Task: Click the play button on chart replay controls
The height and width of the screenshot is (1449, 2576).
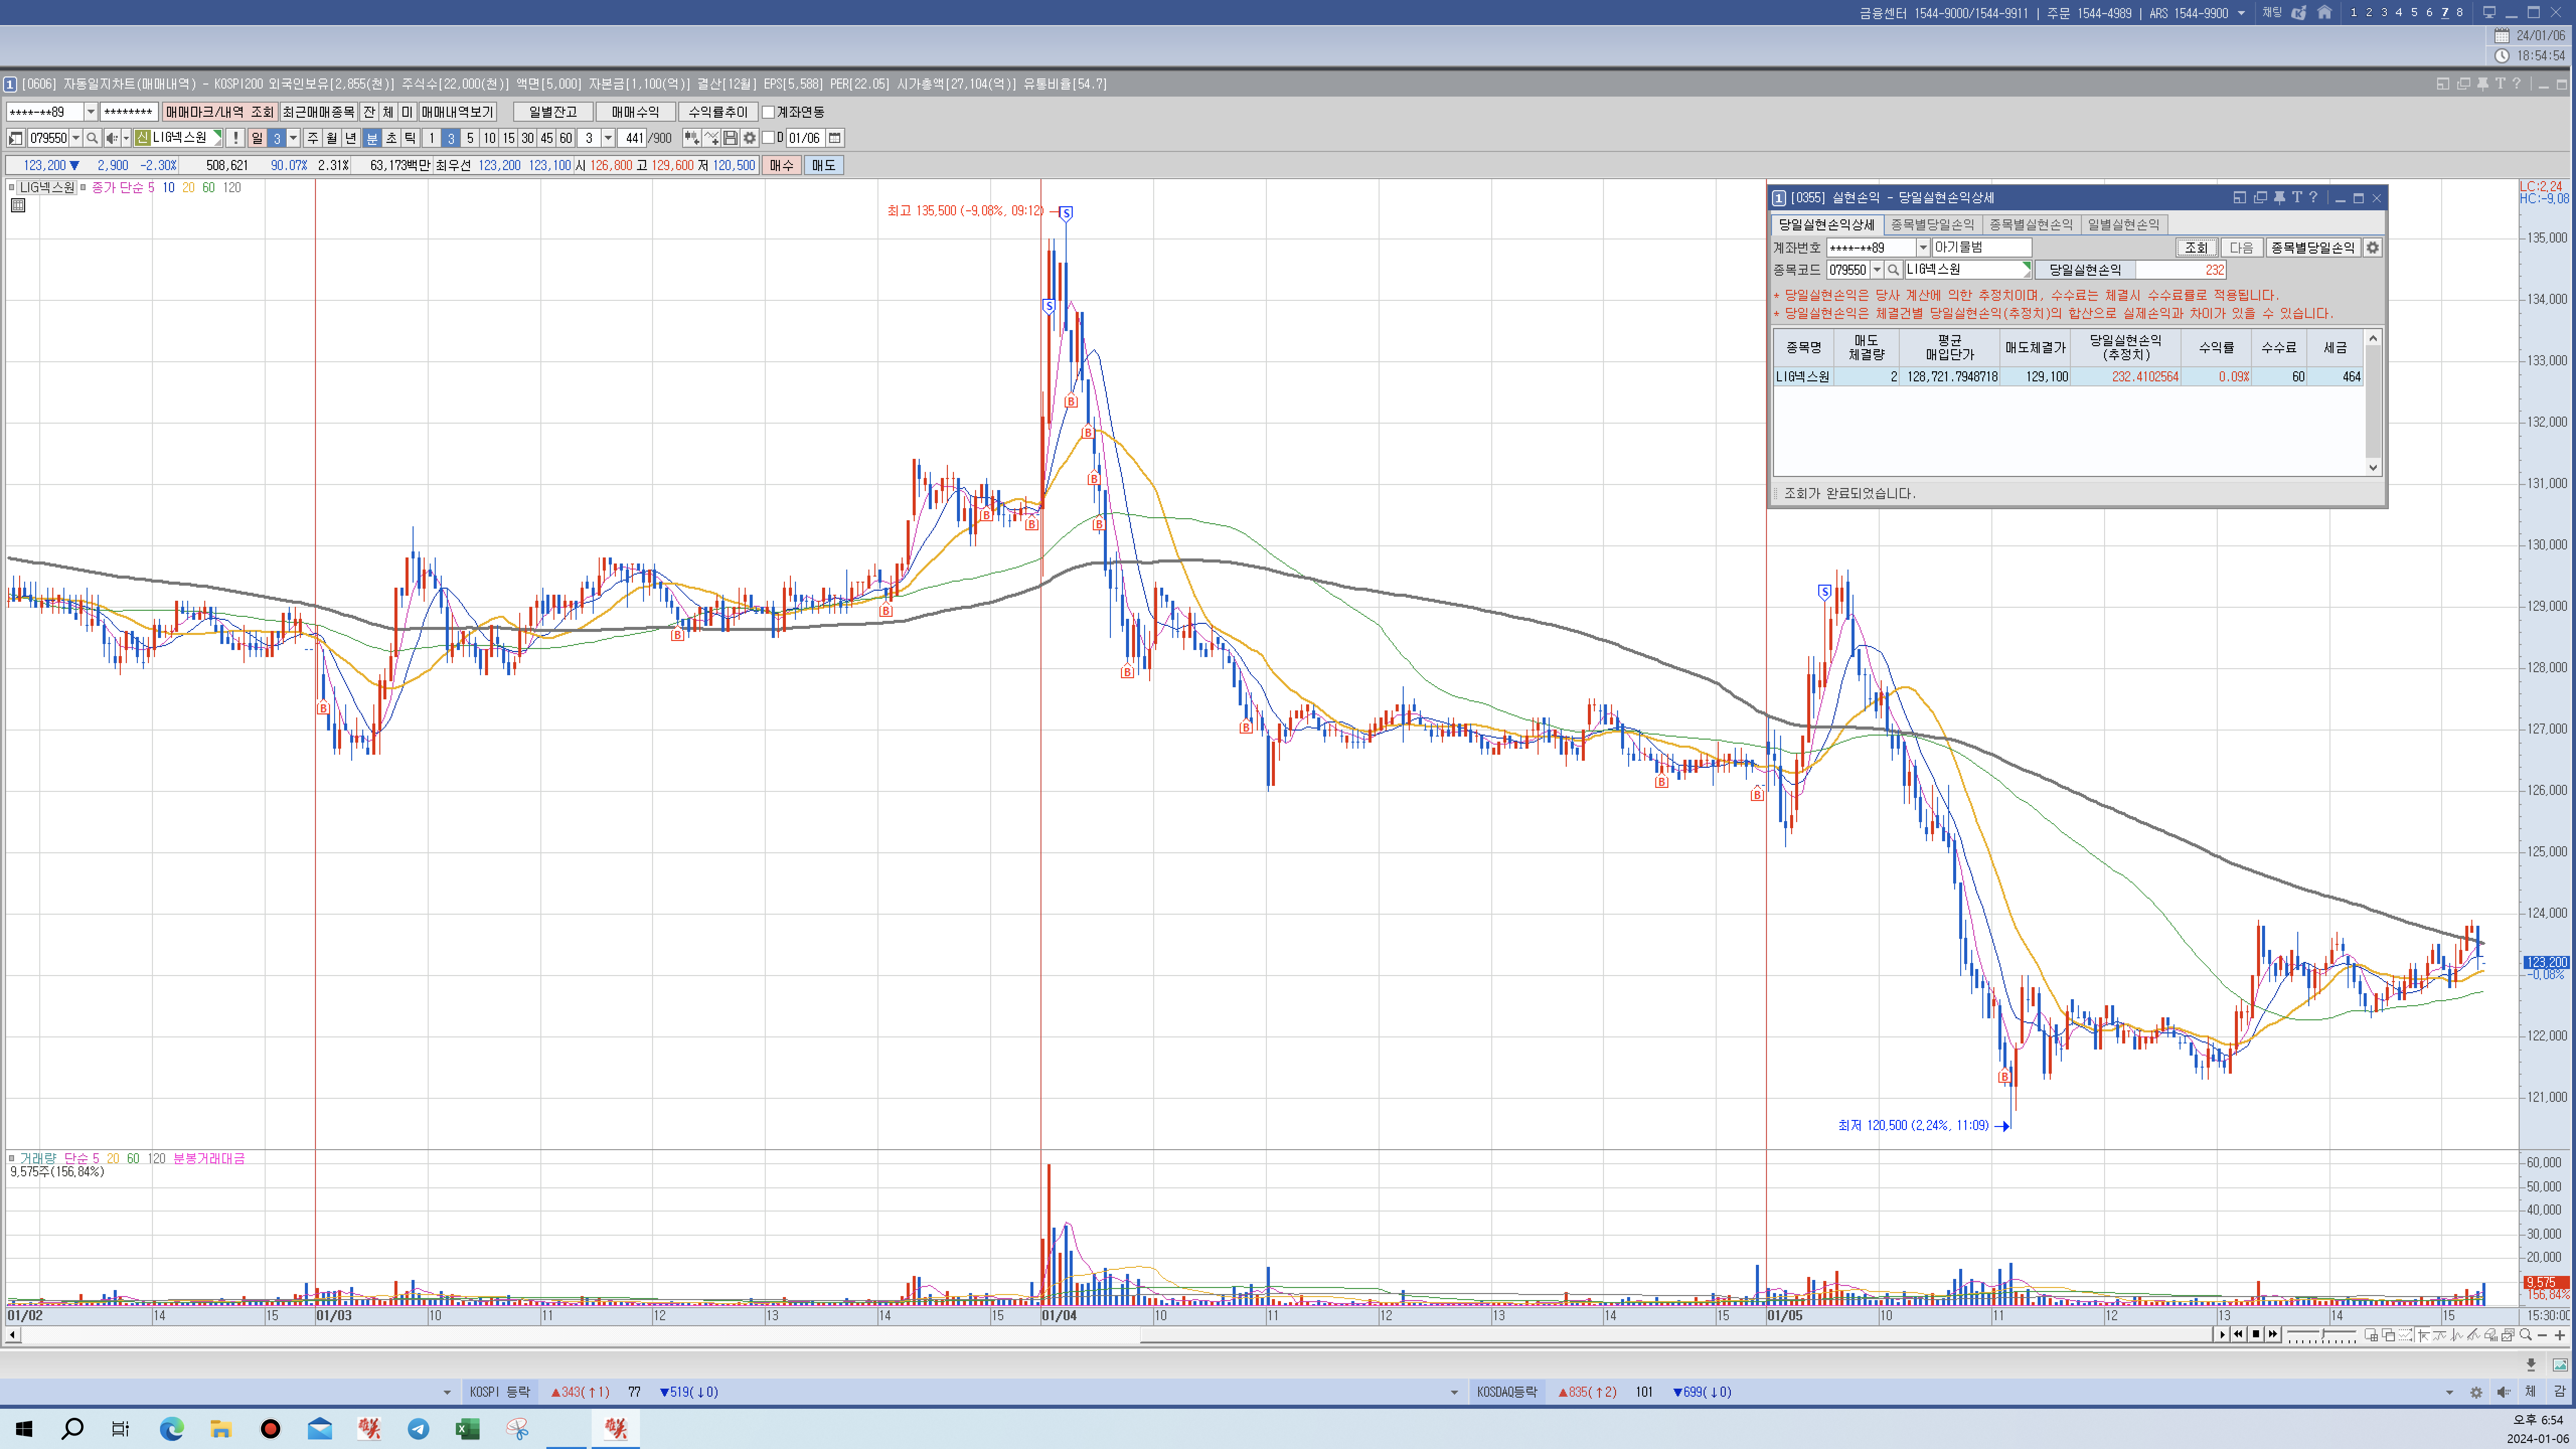Action: (2222, 1334)
